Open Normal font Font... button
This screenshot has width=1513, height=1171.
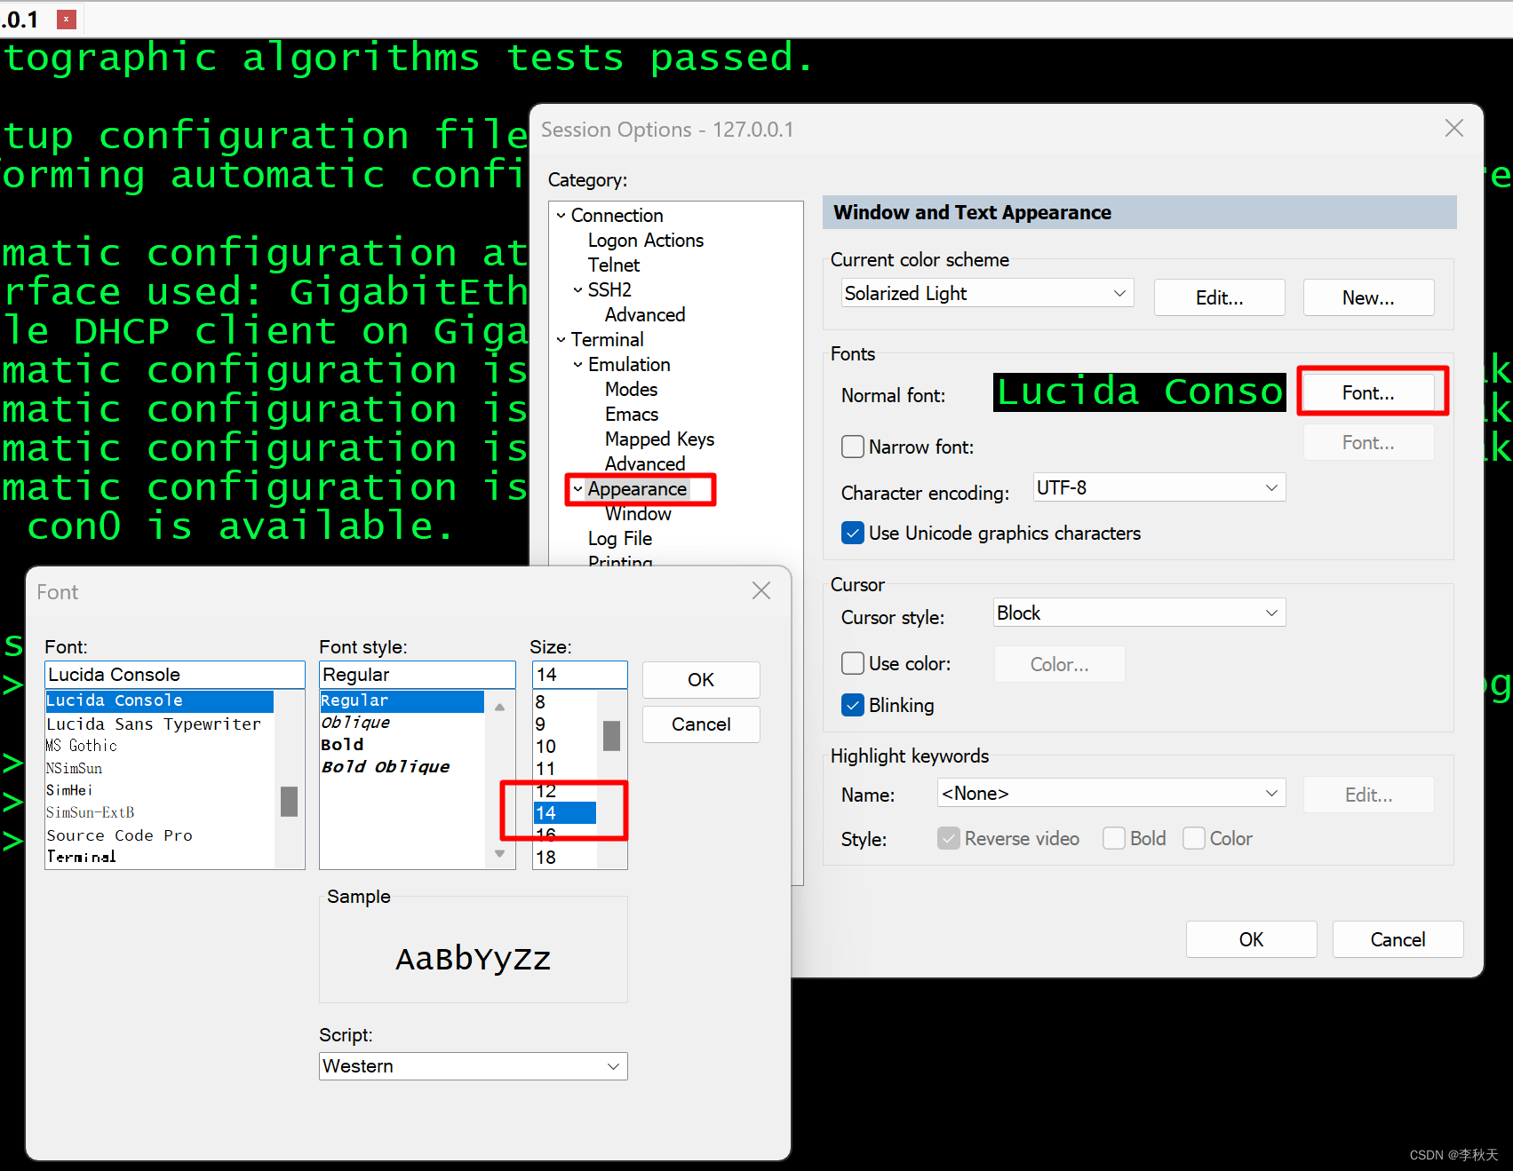coord(1368,392)
